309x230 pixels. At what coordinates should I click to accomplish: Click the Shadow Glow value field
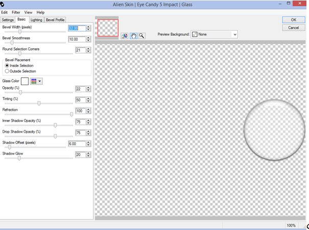click(81, 155)
